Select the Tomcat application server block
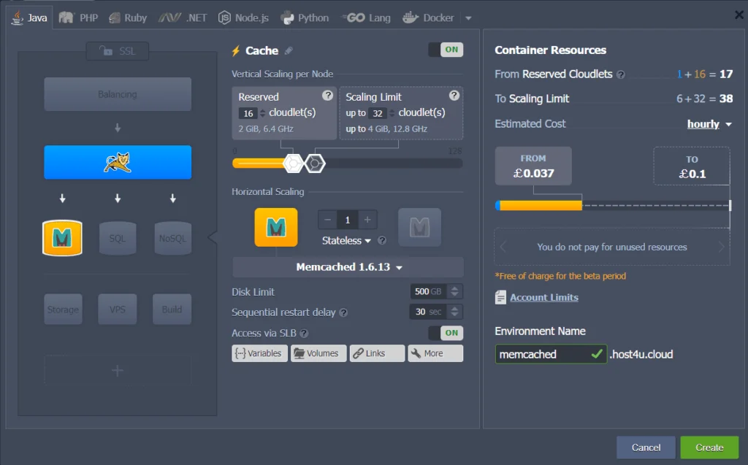 click(118, 163)
